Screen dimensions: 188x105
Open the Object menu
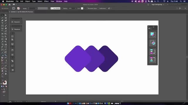coord(28,1)
